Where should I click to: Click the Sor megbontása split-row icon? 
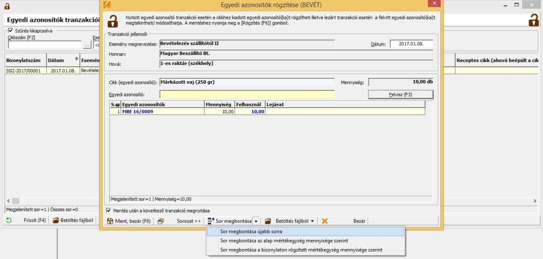pyautogui.click(x=211, y=221)
